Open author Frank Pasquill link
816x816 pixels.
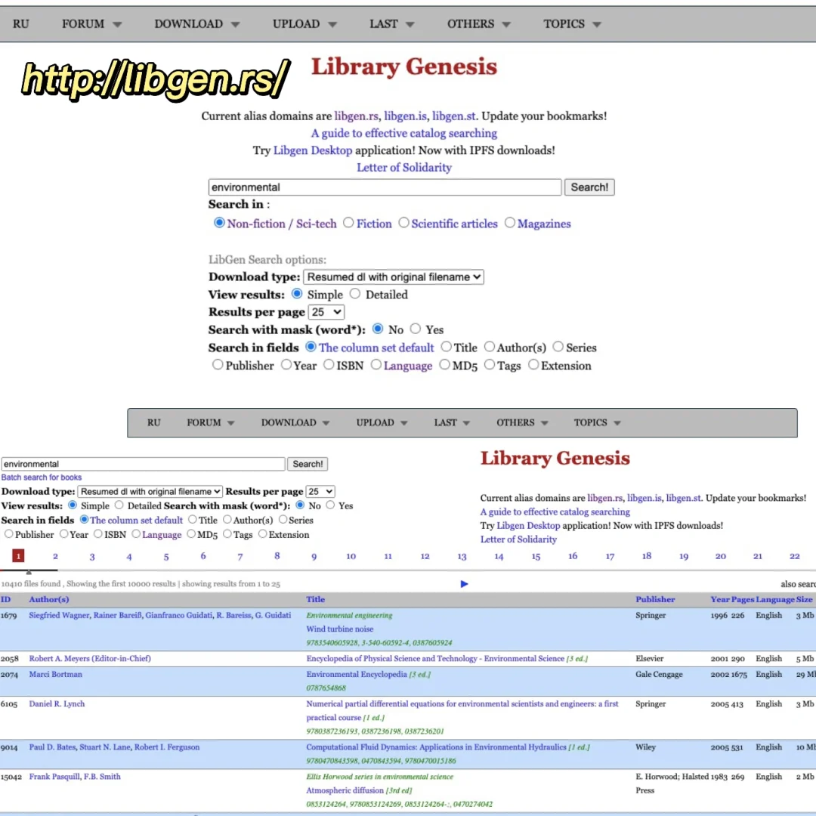pyautogui.click(x=54, y=777)
